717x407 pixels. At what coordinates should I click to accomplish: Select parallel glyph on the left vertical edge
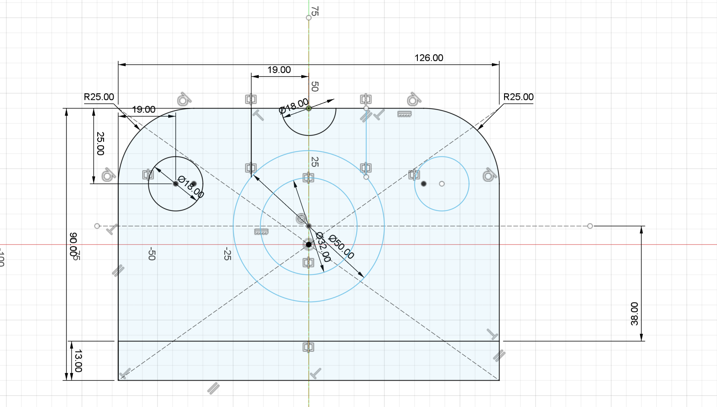point(118,270)
